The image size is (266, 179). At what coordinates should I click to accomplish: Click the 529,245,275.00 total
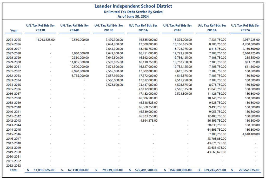[x=215, y=170]
